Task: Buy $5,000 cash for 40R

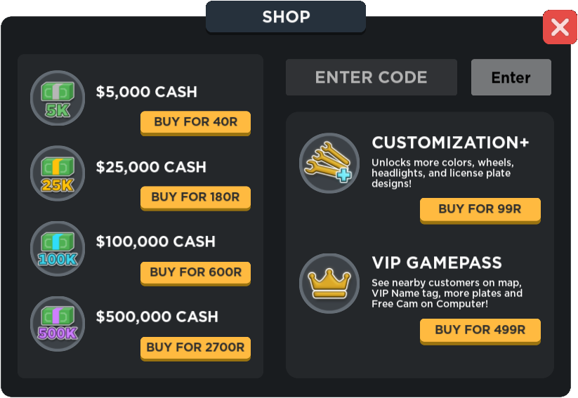Action: point(195,122)
